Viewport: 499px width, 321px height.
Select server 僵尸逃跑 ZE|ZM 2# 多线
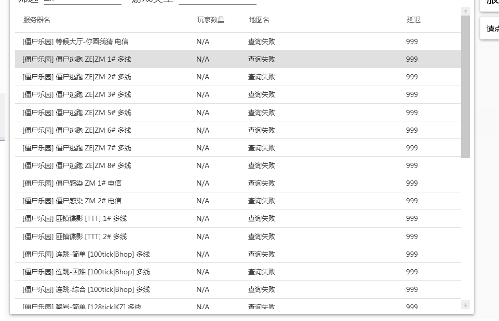pyautogui.click(x=77, y=77)
